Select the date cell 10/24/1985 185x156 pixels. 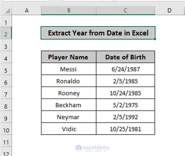tap(126, 93)
